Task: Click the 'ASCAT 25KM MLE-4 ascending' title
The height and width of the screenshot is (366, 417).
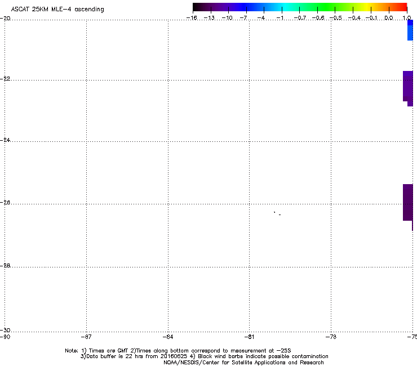Action: pos(57,10)
